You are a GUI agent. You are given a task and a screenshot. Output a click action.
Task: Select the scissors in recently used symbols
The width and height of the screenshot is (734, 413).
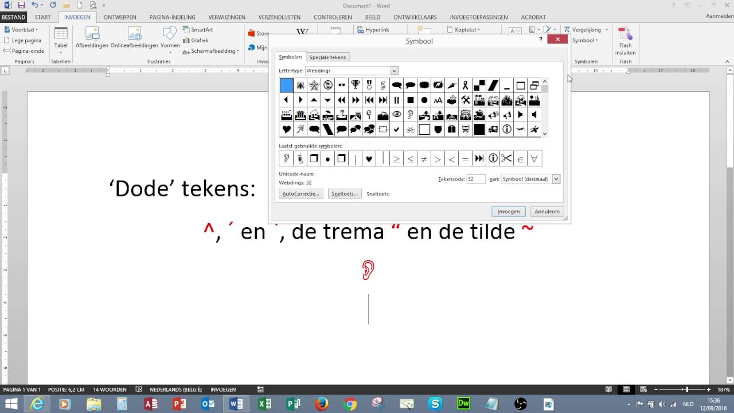click(506, 159)
